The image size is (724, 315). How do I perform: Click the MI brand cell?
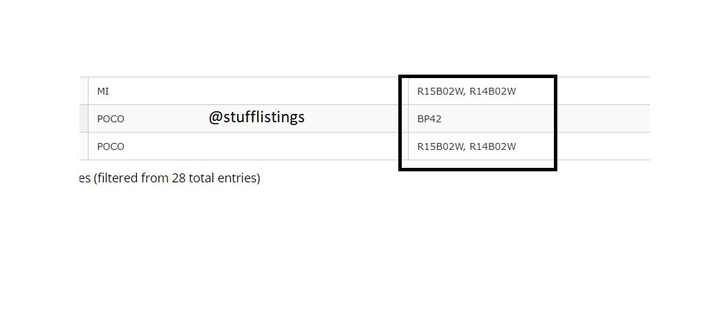click(x=248, y=91)
